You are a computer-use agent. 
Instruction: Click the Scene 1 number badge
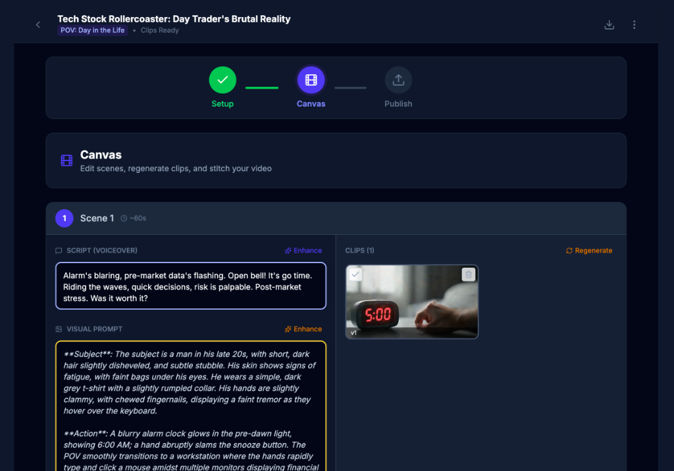tap(64, 218)
